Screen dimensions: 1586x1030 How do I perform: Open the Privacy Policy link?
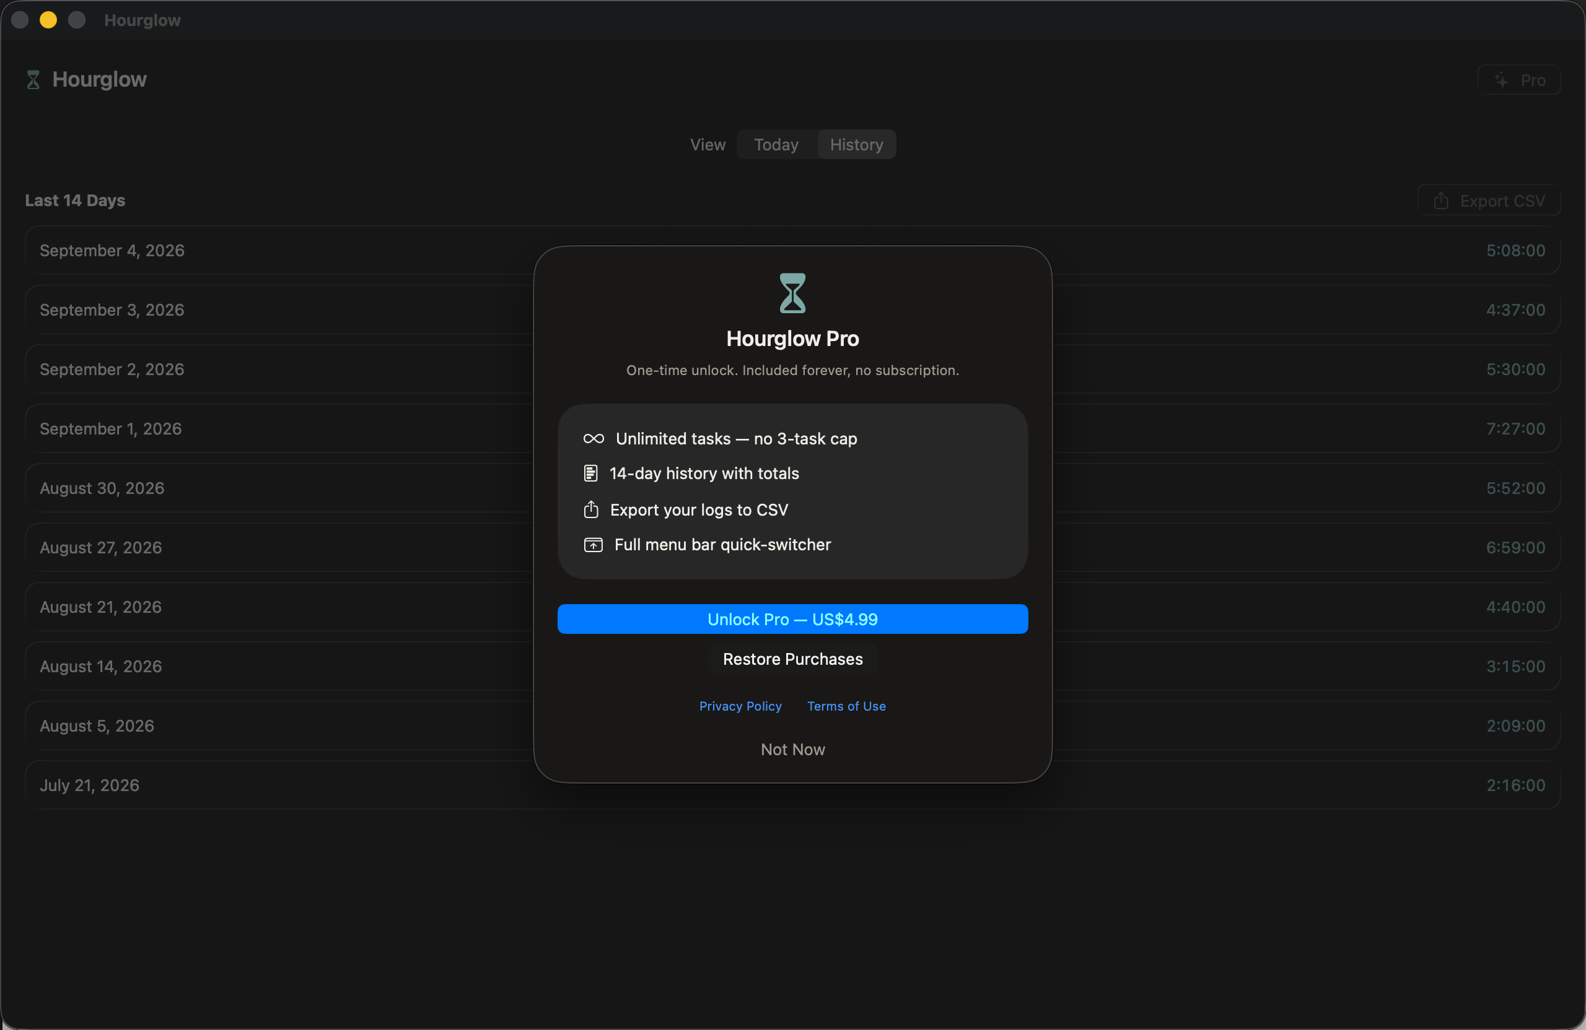[740, 706]
